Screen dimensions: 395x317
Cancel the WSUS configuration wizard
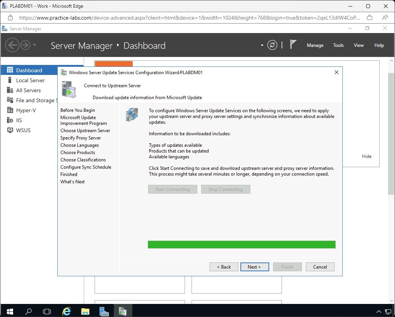[x=320, y=267]
